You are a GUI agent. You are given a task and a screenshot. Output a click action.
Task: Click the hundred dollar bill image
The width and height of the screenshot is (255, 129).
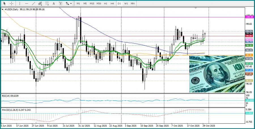point(217,74)
